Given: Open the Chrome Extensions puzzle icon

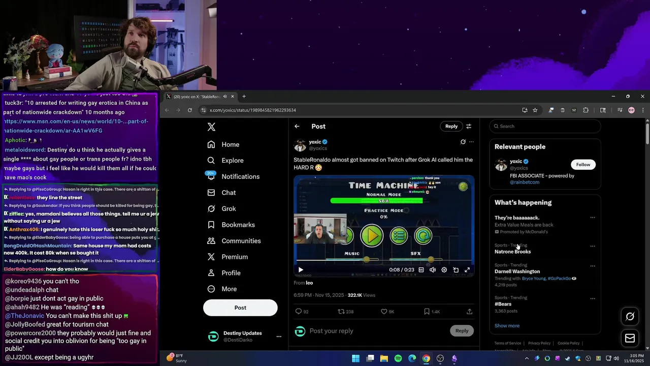Looking at the screenshot, I should tap(586, 110).
